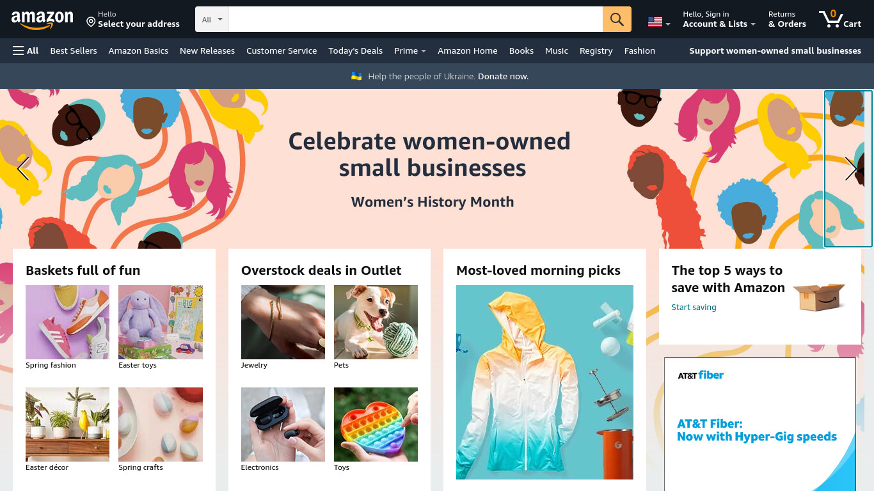Open the shopping cart icon
874x491 pixels.
[x=840, y=19]
